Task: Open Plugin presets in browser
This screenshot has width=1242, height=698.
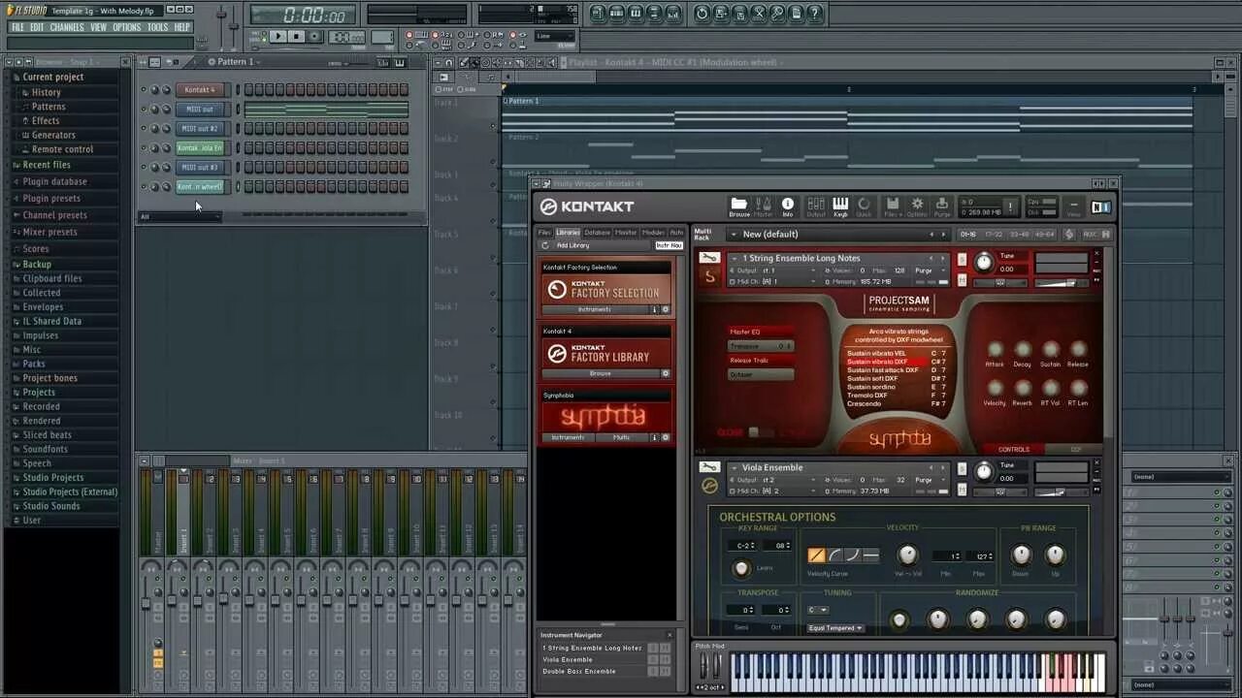Action: point(51,199)
